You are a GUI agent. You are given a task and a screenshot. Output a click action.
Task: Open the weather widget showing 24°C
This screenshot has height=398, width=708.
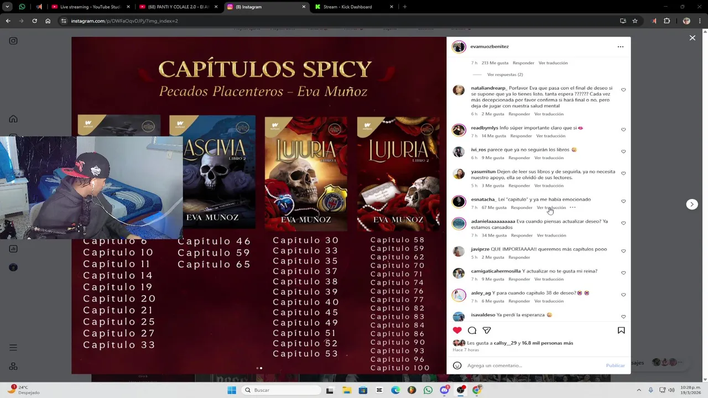tap(24, 390)
